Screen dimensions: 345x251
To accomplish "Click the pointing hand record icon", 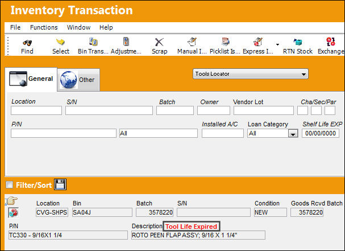I will click(x=11, y=201).
